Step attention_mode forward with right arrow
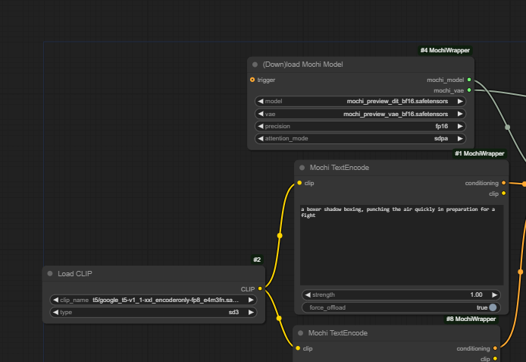Screen dimensions: 526x362 (x=460, y=138)
